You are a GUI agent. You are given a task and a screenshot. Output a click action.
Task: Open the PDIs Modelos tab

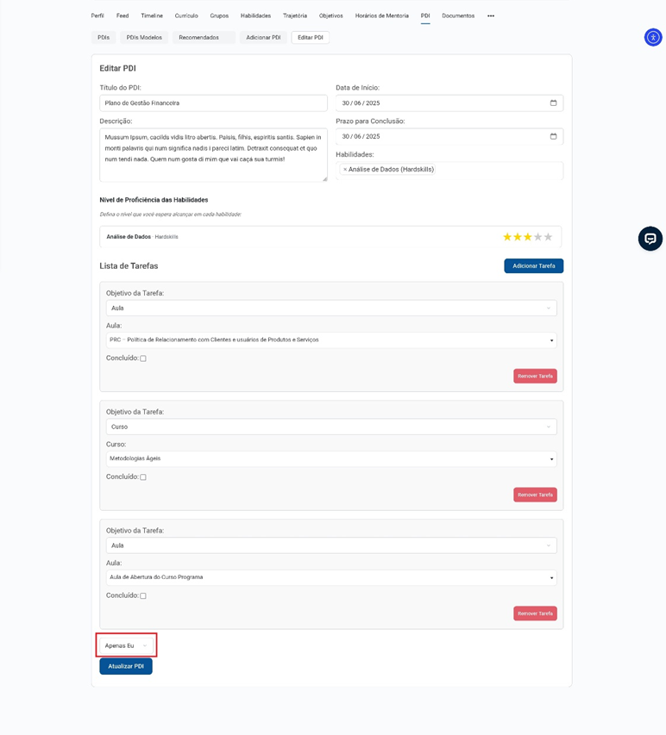coord(144,38)
